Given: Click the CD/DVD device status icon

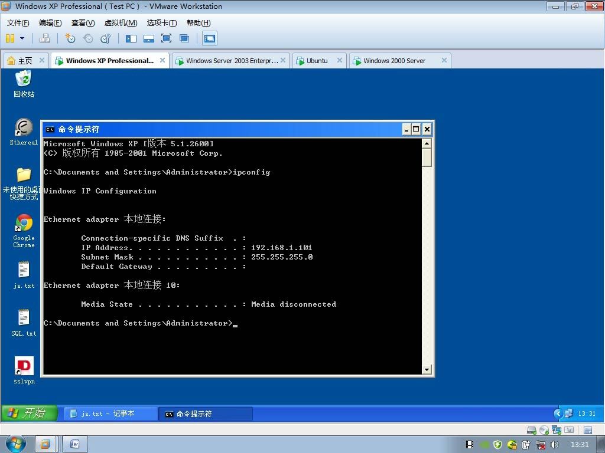Looking at the screenshot, I should point(544,430).
